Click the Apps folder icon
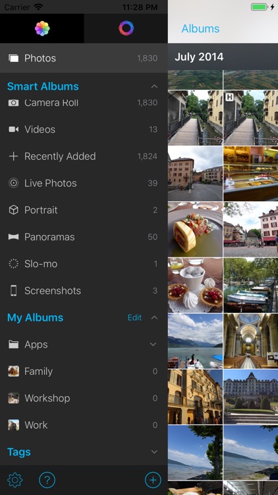The height and width of the screenshot is (495, 278). [x=14, y=345]
